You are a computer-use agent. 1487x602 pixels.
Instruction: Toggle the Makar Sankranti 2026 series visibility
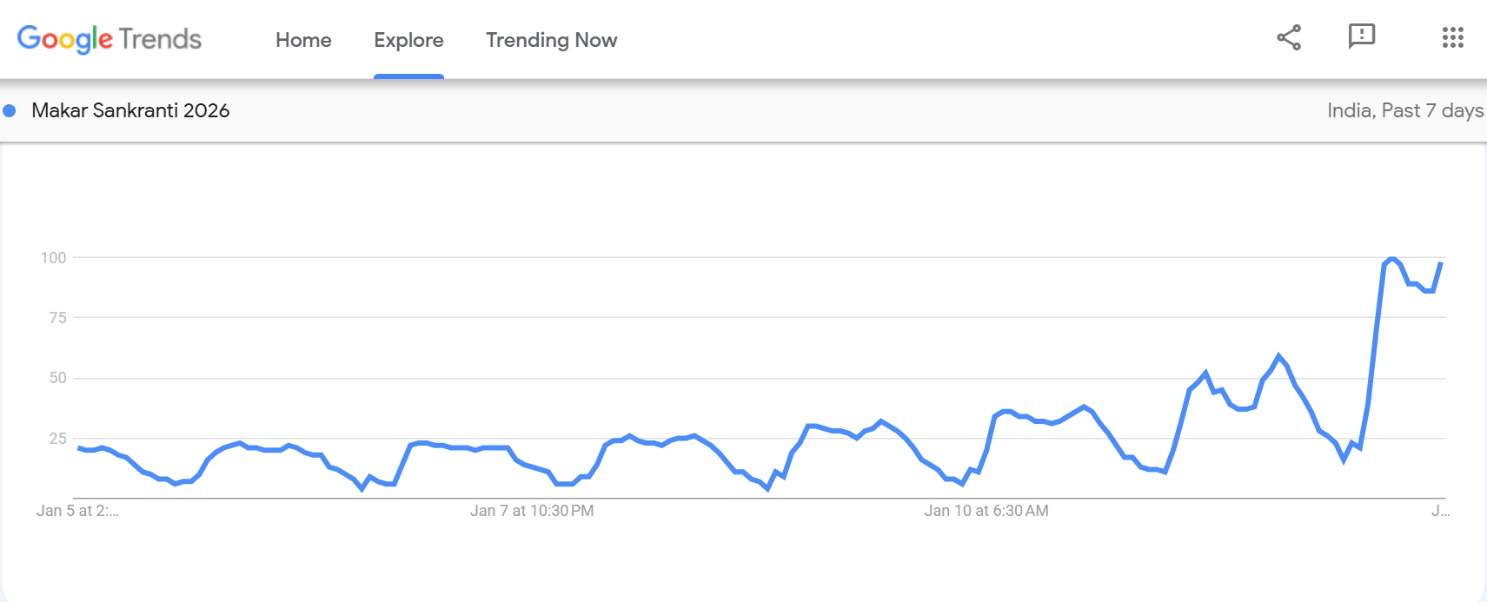(x=10, y=110)
